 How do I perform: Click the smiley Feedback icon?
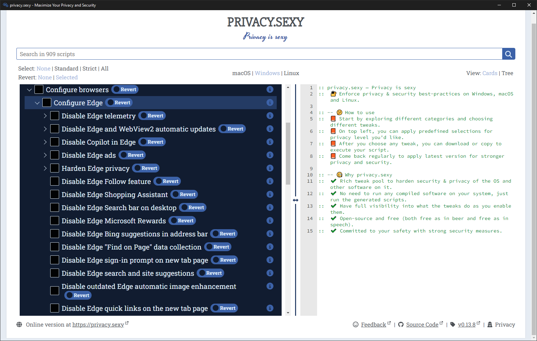pyautogui.click(x=355, y=325)
